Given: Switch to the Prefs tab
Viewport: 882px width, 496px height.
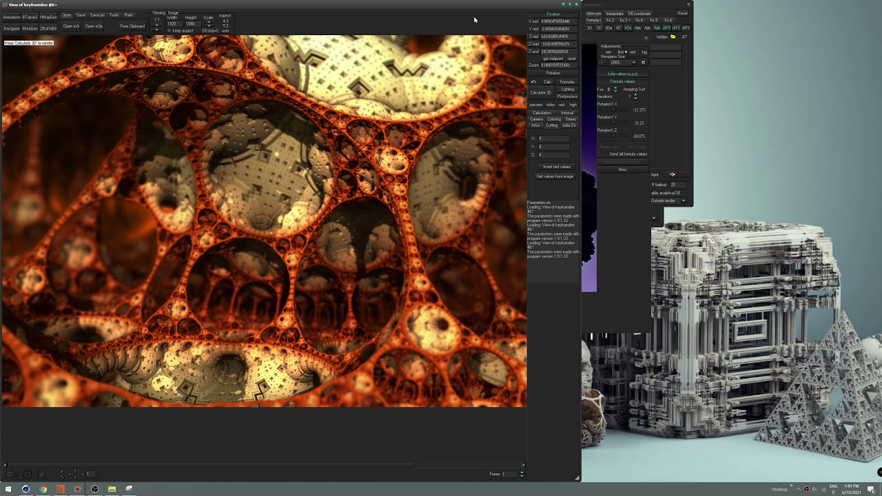Looking at the screenshot, I should coord(128,15).
